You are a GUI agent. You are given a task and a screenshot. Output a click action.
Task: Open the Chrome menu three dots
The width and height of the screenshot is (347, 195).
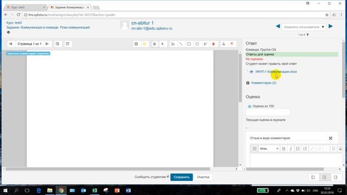tap(342, 15)
